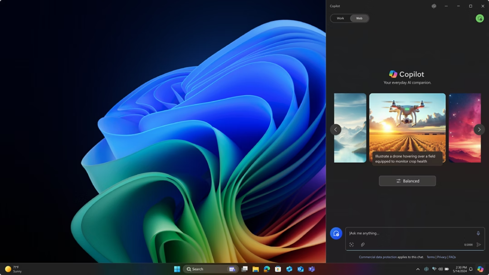Screen dimensions: 489x275
Task: Open the clock and date flyout at 2:30 PM
Action: pyautogui.click(x=460, y=269)
